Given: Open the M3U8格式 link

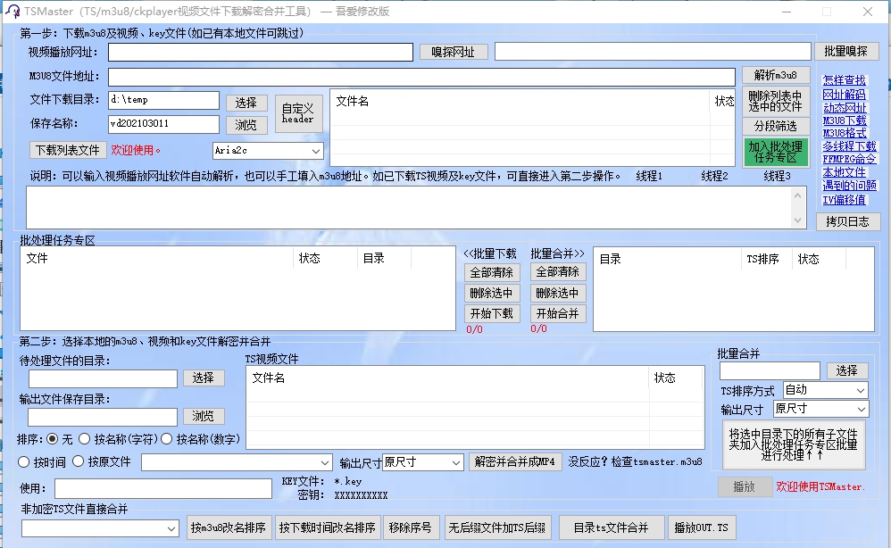Looking at the screenshot, I should click(x=845, y=134).
